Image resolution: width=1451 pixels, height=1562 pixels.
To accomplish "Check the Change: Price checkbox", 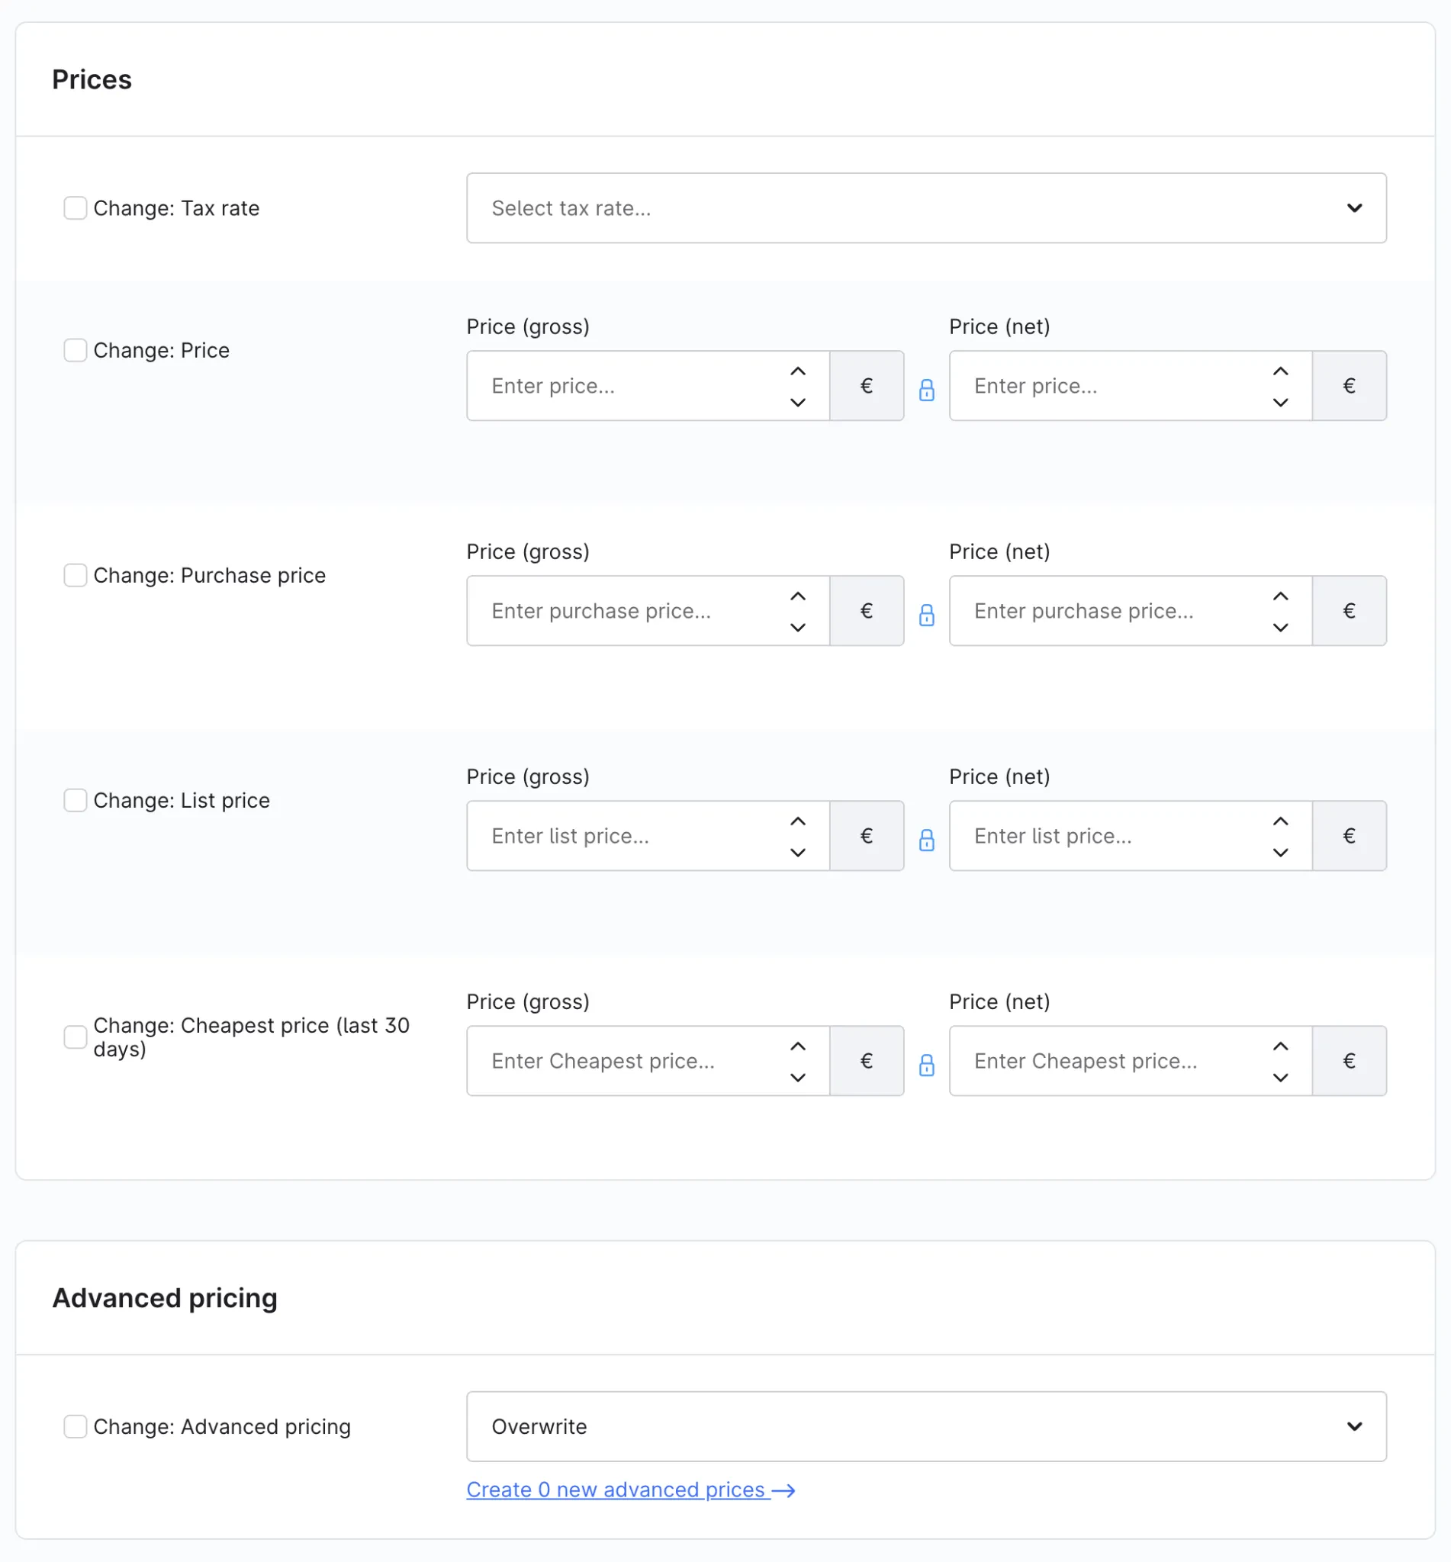I will click(x=76, y=350).
